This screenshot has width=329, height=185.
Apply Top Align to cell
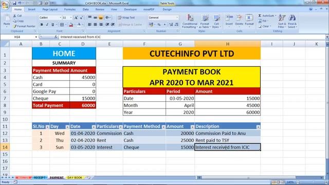(89, 17)
